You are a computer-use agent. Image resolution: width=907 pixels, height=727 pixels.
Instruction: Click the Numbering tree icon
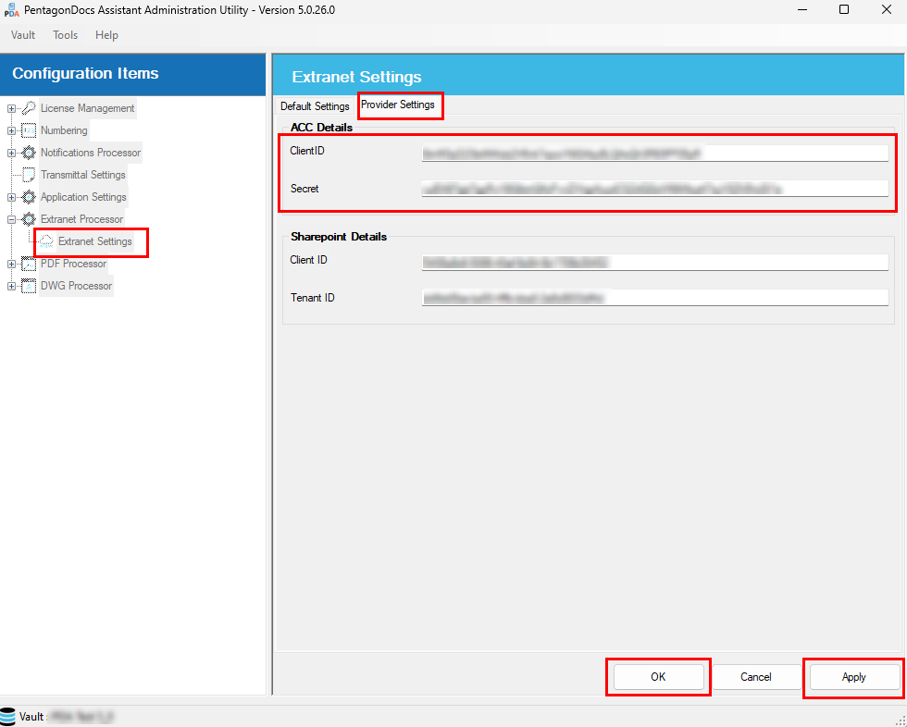pos(29,130)
